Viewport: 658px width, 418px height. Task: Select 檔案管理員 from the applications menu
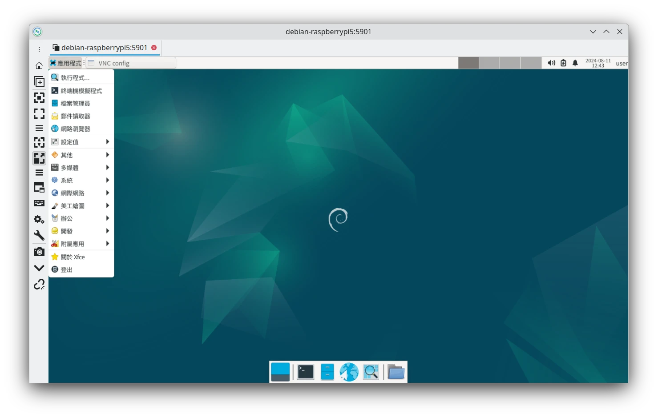(x=75, y=104)
